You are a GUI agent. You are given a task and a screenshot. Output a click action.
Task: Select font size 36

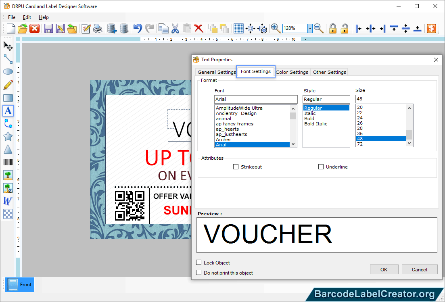coord(380,133)
